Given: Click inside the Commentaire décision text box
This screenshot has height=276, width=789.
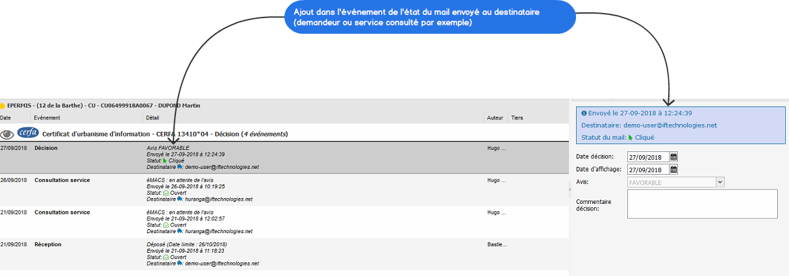Looking at the screenshot, I should (x=702, y=204).
